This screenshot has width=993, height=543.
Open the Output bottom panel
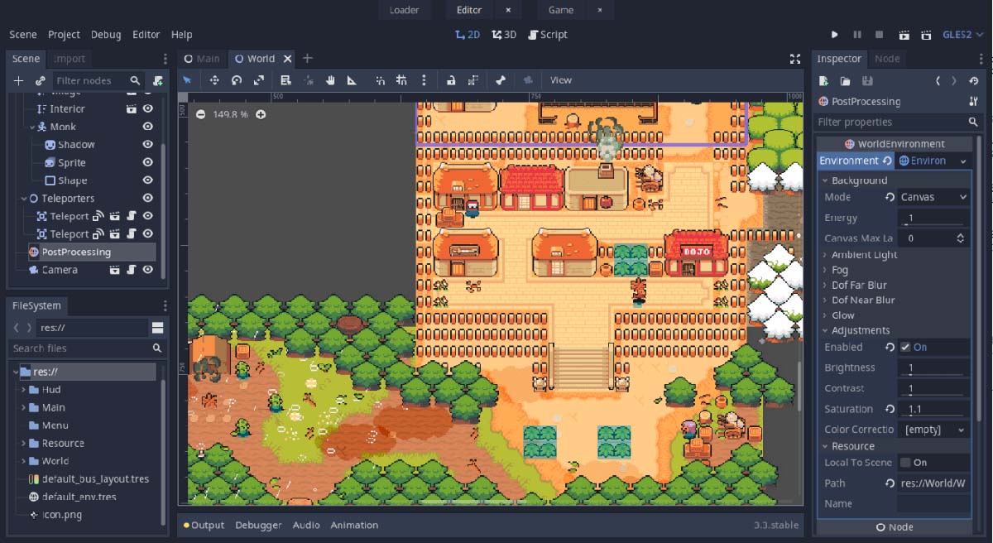click(204, 526)
